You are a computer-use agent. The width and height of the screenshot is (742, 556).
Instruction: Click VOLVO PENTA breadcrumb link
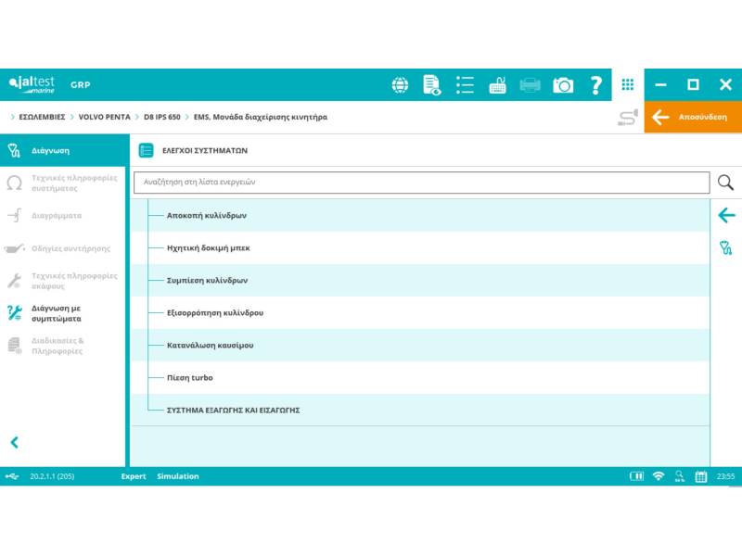coord(104,118)
